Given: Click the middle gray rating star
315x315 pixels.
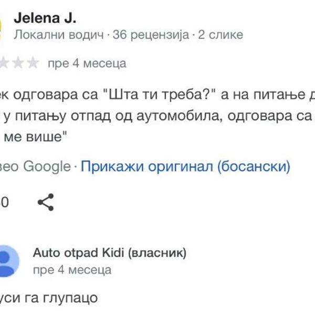Looking at the screenshot, I should point(19,64).
